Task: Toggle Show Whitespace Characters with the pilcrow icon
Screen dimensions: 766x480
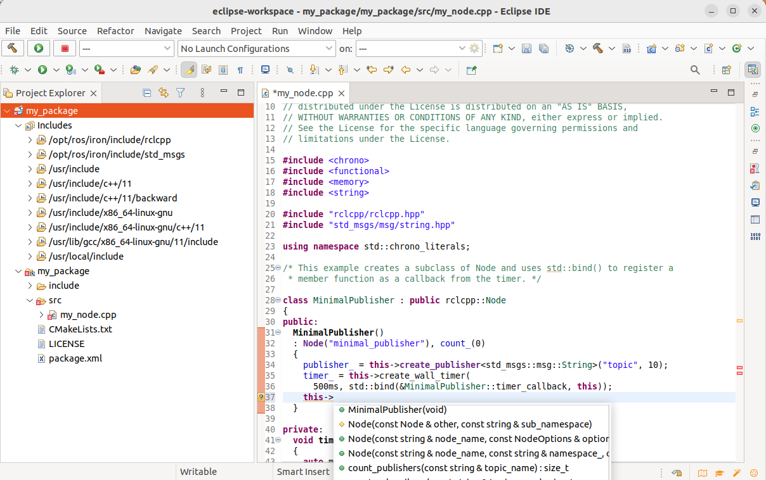Action: coord(240,68)
